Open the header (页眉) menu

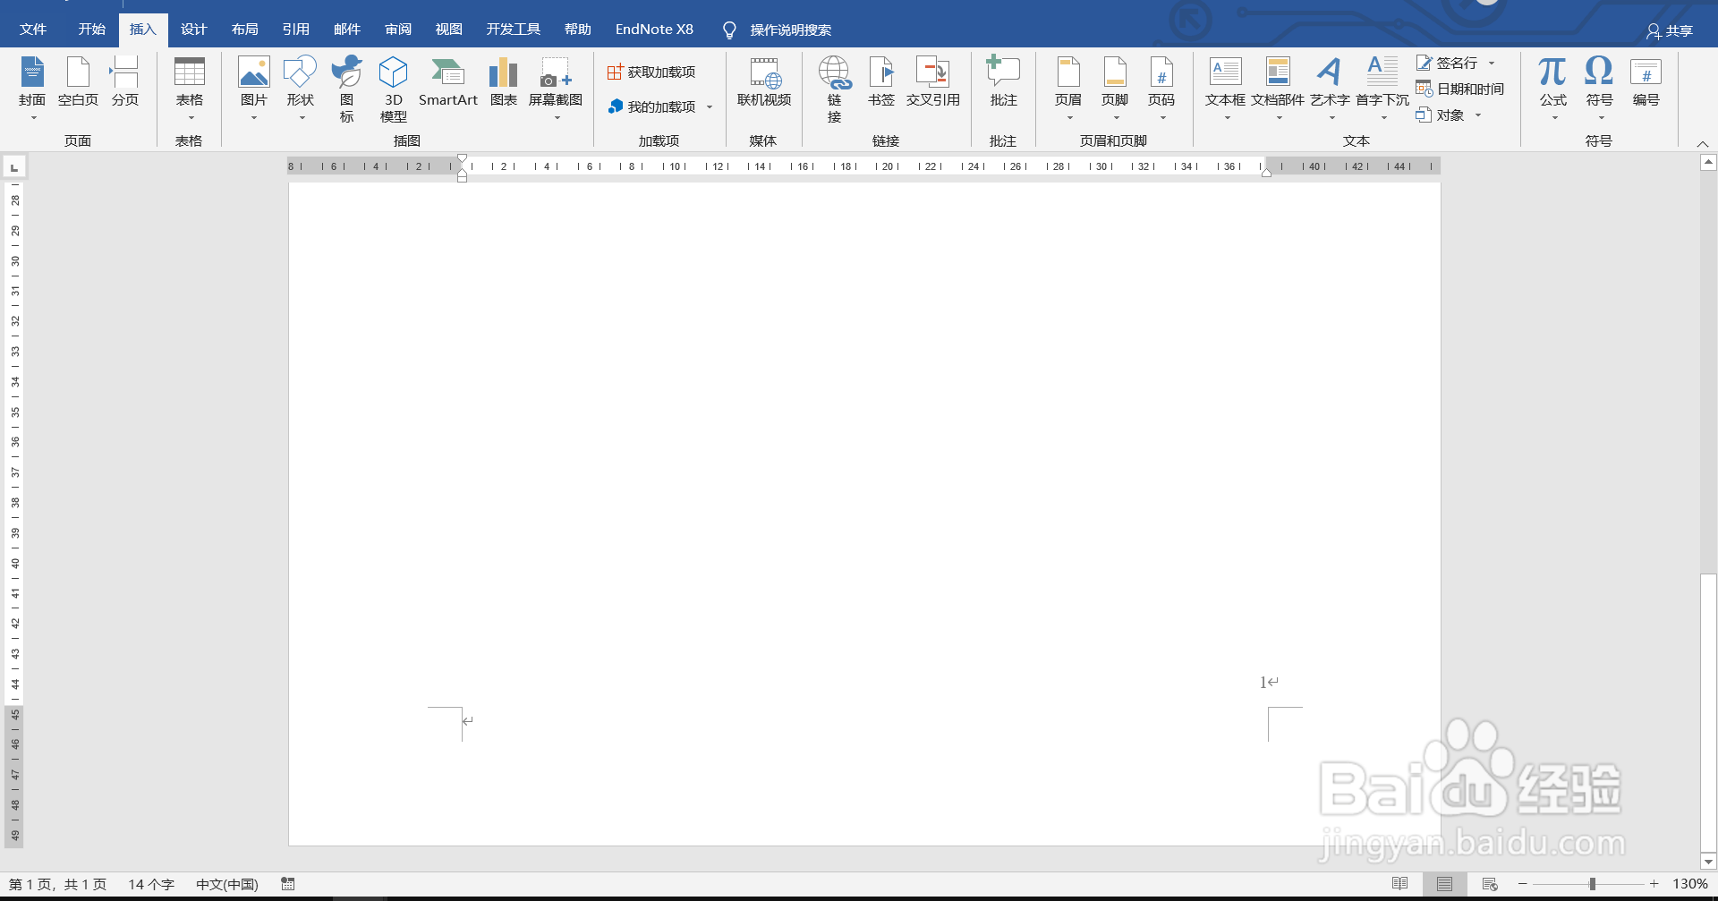point(1068,88)
